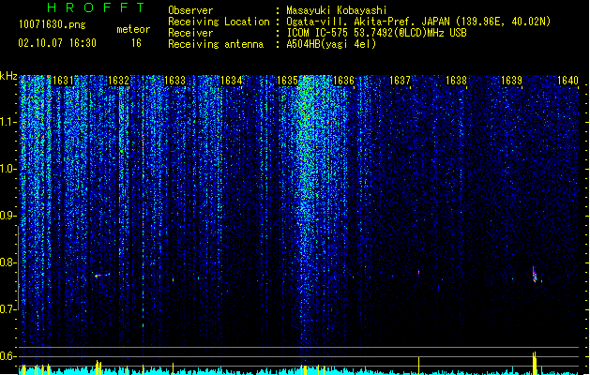This screenshot has height=375, width=590.
Task: Click the meteor label
Action: [x=133, y=29]
